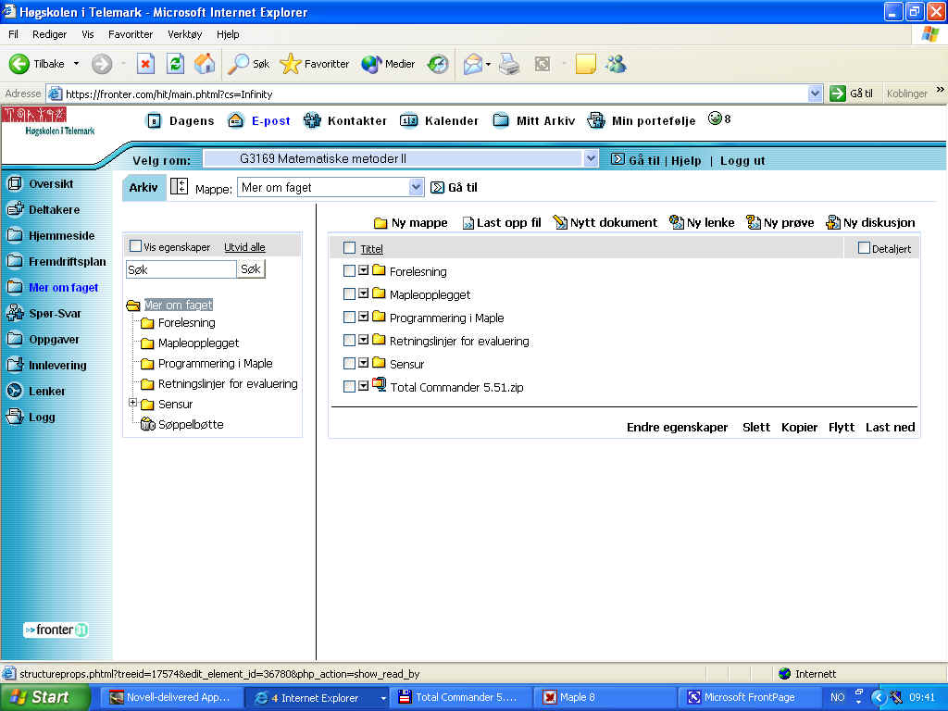Click the Print toolbar icon
The width and height of the screenshot is (948, 711).
pyautogui.click(x=509, y=64)
